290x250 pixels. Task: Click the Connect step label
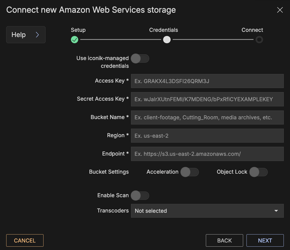coord(252,30)
